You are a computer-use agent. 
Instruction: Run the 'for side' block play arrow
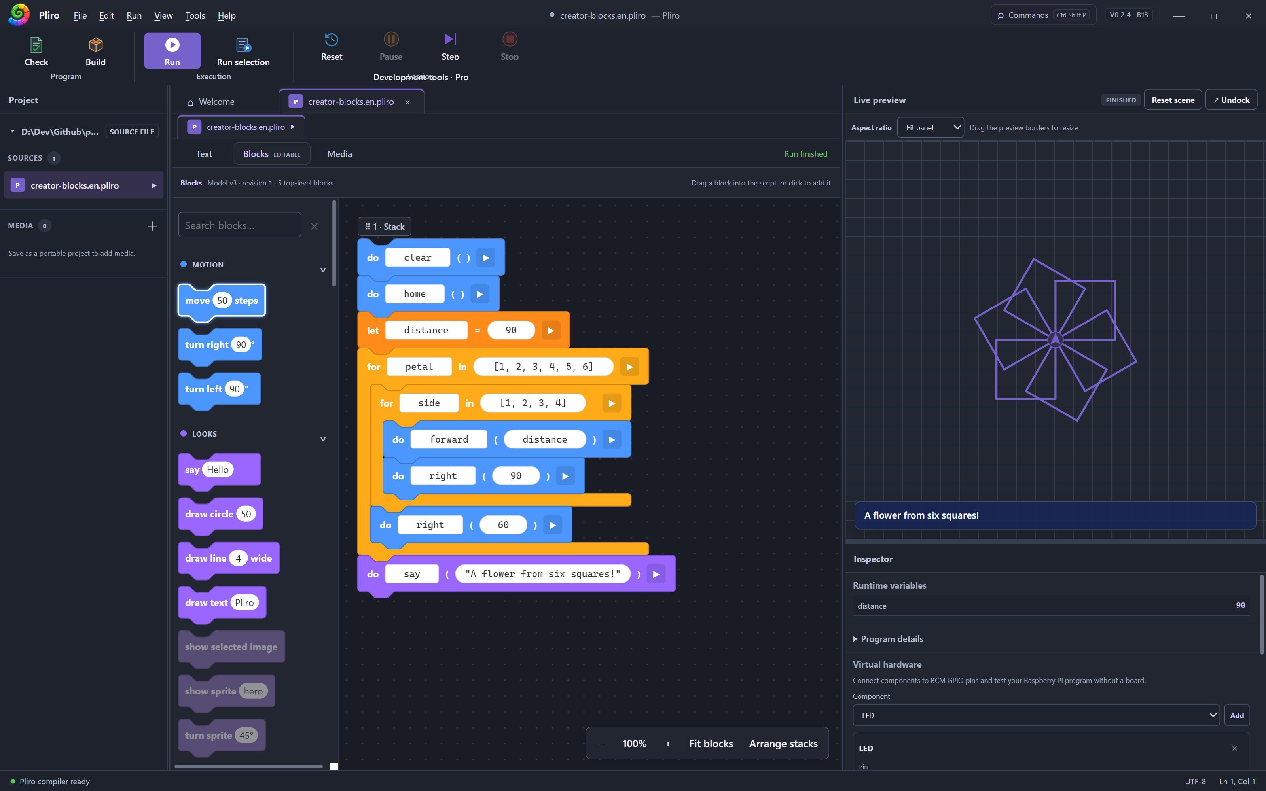click(612, 403)
